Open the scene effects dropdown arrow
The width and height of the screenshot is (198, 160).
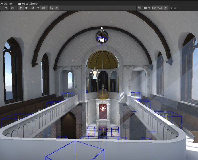click(x=38, y=8)
